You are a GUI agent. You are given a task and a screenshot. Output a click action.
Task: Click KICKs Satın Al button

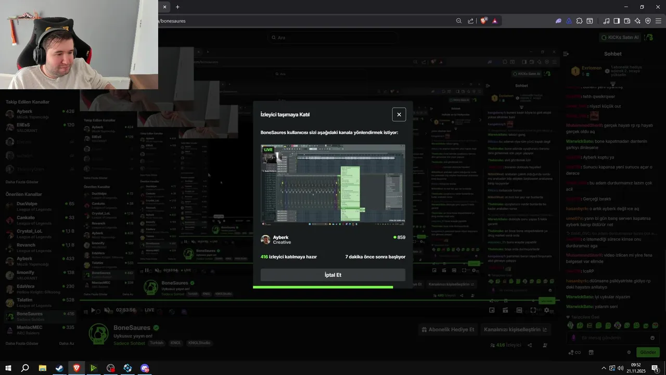point(620,37)
